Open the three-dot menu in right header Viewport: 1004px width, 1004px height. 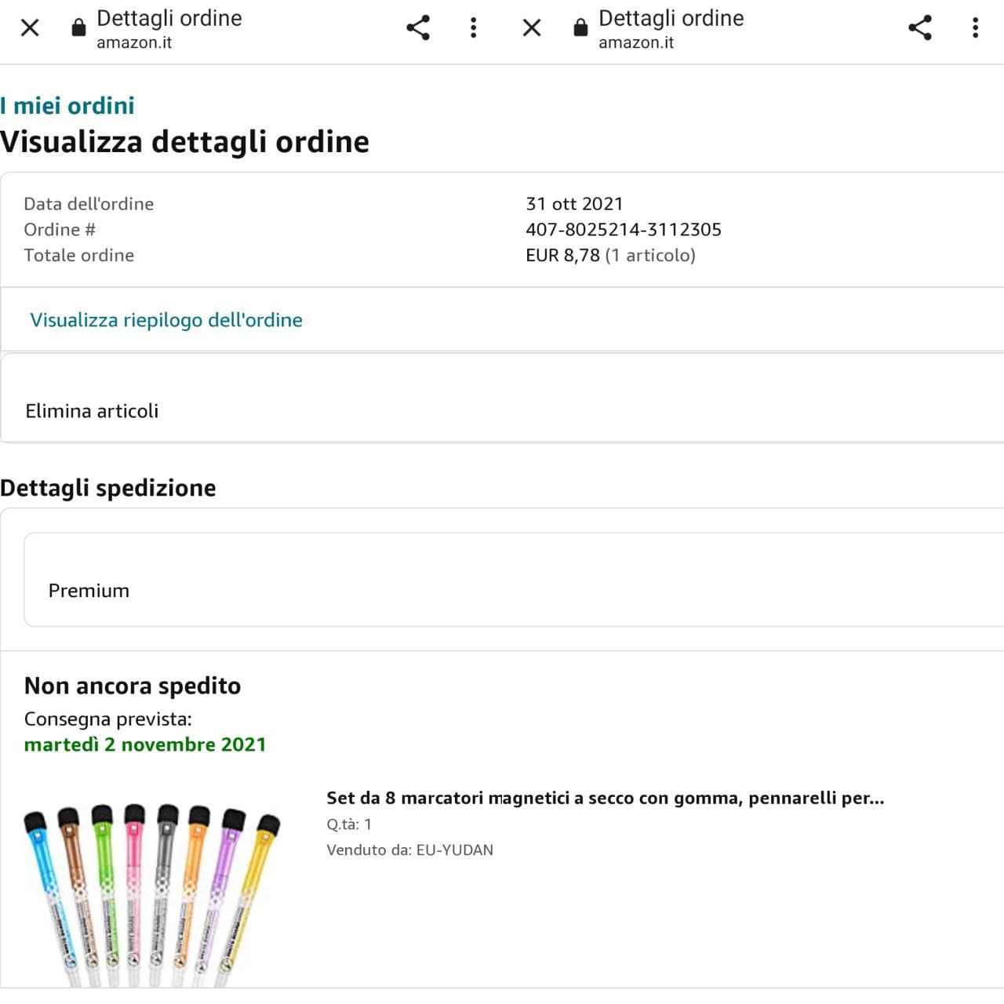pyautogui.click(x=975, y=28)
